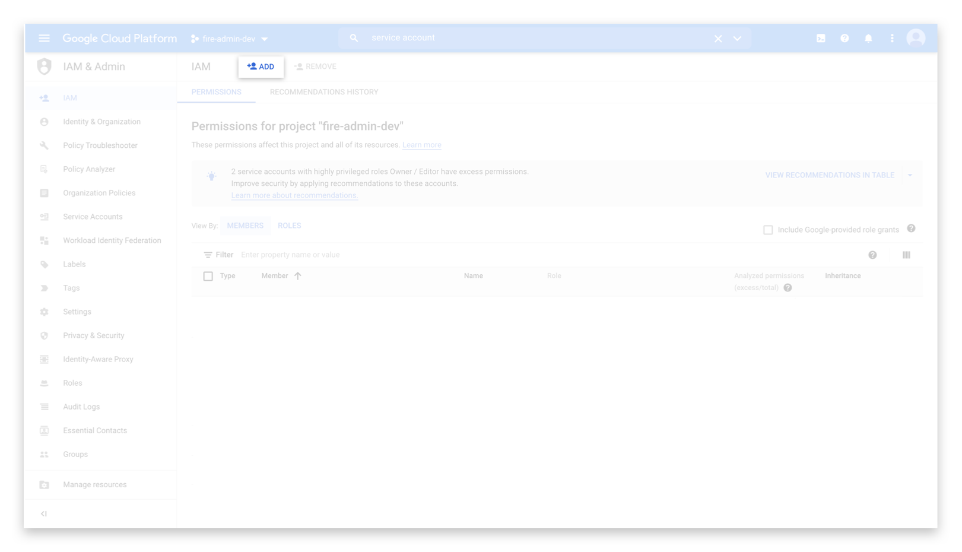Open Audit Logs in sidebar
This screenshot has height=552, width=962.
[x=100, y=407]
